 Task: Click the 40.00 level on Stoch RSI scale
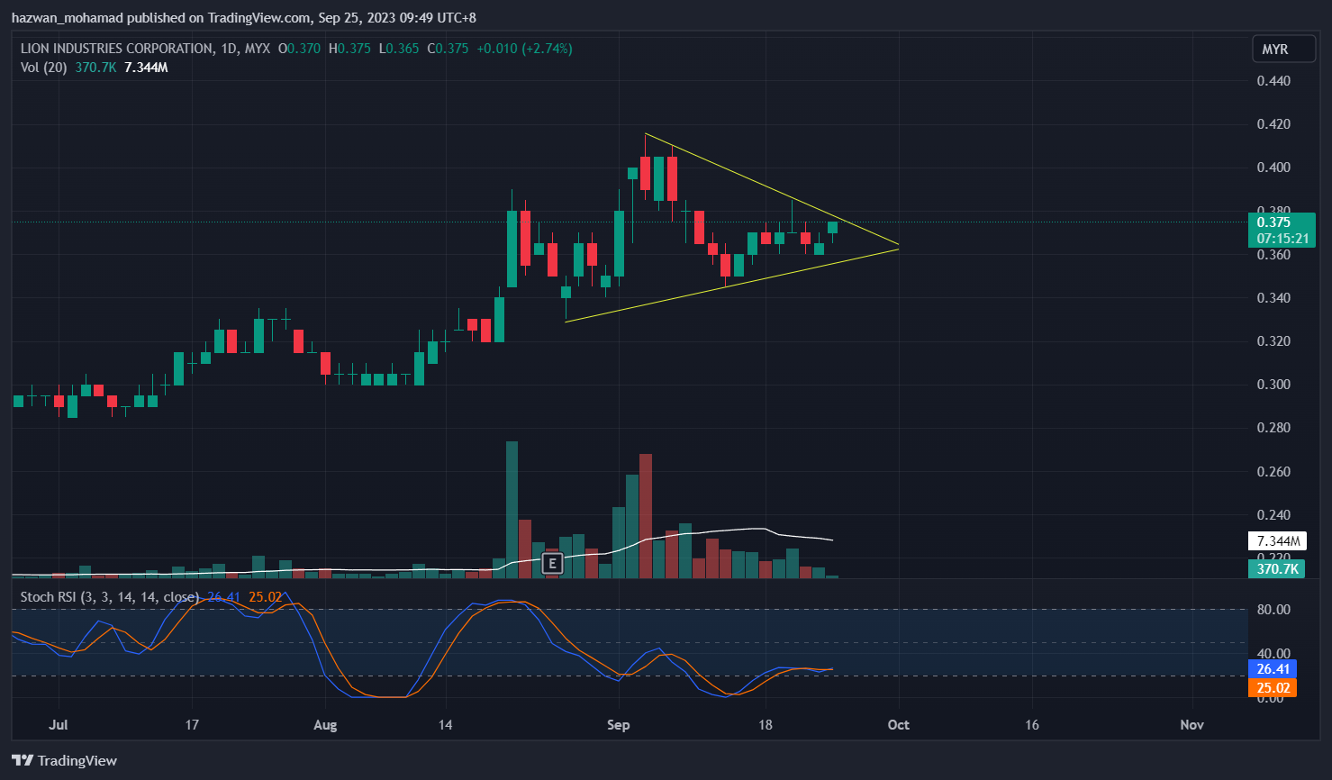[1273, 654]
